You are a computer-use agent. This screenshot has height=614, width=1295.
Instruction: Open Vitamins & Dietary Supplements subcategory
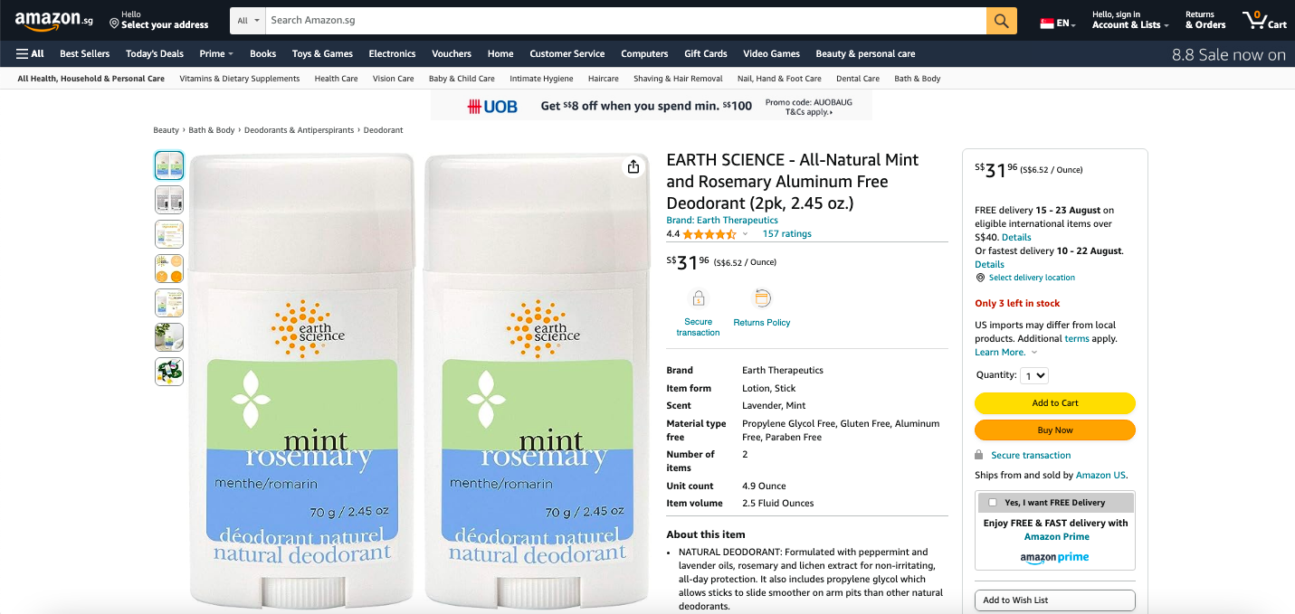point(240,79)
